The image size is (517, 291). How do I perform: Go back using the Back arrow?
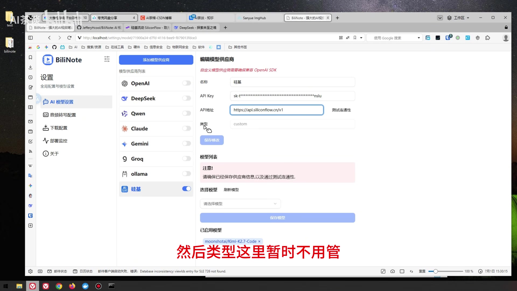coord(49,38)
